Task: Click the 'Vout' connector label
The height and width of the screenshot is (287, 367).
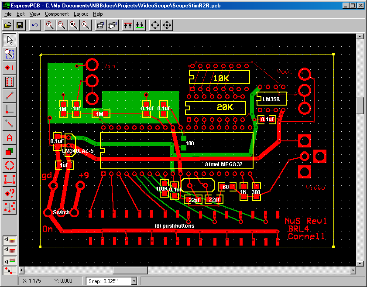Action: point(285,72)
